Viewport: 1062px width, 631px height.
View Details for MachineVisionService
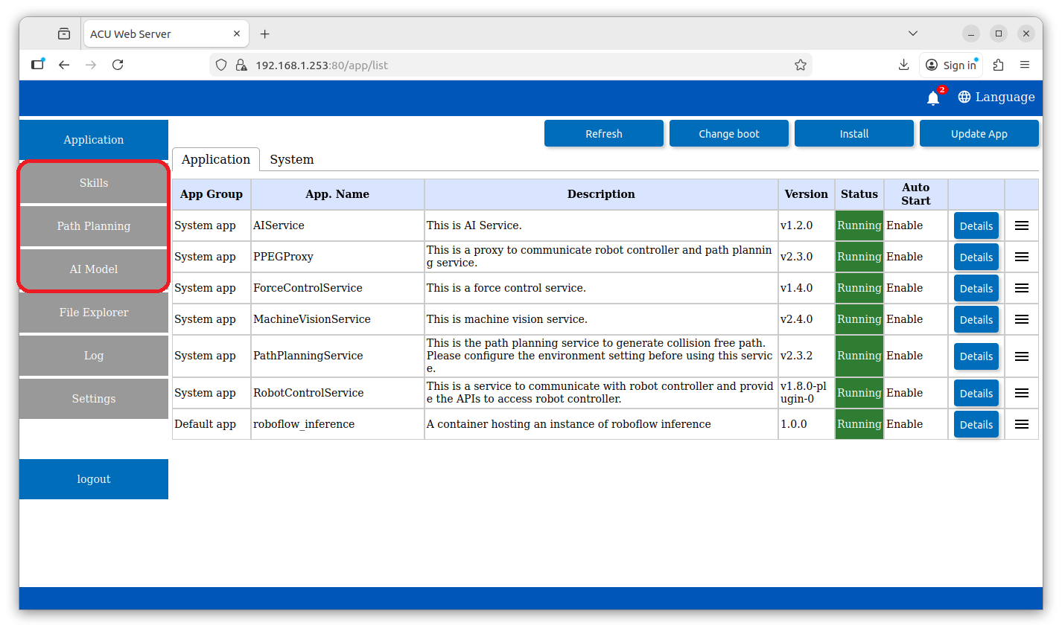tap(976, 320)
